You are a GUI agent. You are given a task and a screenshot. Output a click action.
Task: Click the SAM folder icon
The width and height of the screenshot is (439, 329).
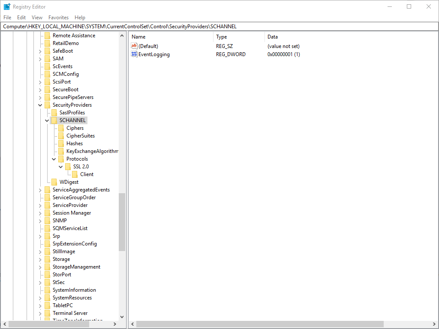47,58
